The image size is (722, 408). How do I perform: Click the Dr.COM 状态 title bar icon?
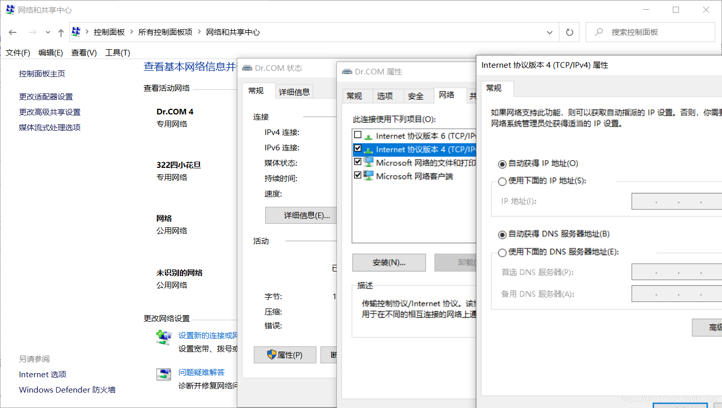point(247,68)
